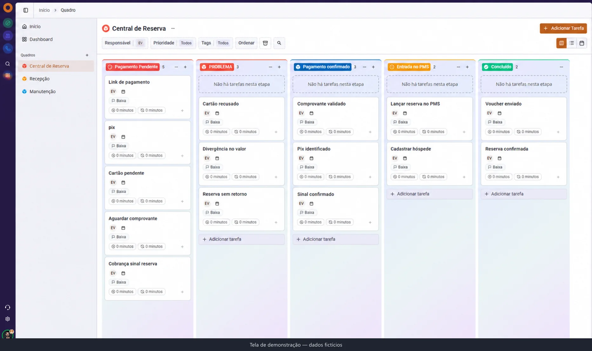Click Início breadcrumb link
Screen dimensions: 592x351
[x=44, y=10]
